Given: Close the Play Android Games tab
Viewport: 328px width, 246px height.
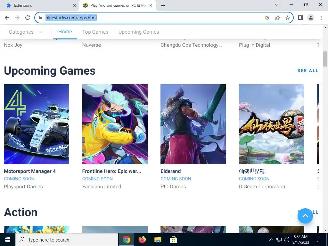Looking at the screenshot, I should 151,6.
